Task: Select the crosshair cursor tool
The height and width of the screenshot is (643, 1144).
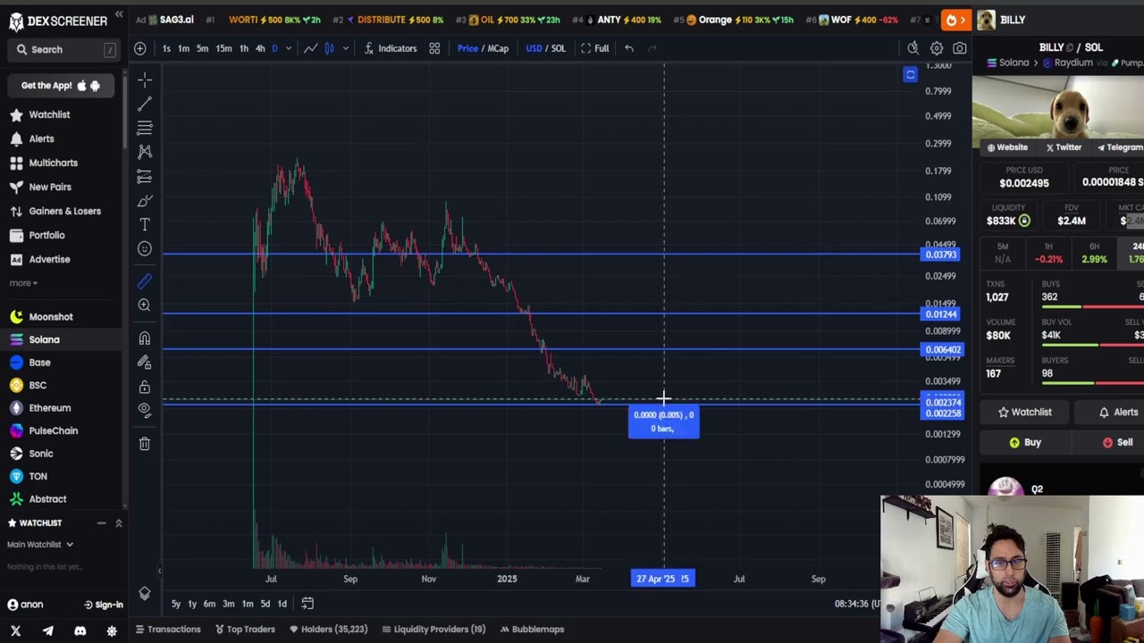Action: coord(145,81)
